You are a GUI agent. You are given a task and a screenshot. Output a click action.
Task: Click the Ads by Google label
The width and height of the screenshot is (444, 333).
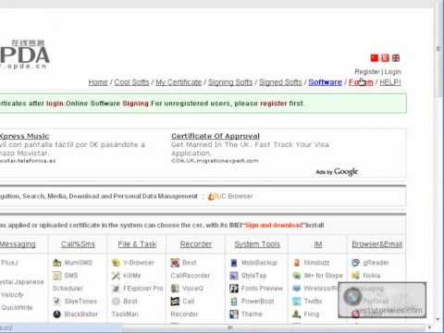tap(337, 172)
